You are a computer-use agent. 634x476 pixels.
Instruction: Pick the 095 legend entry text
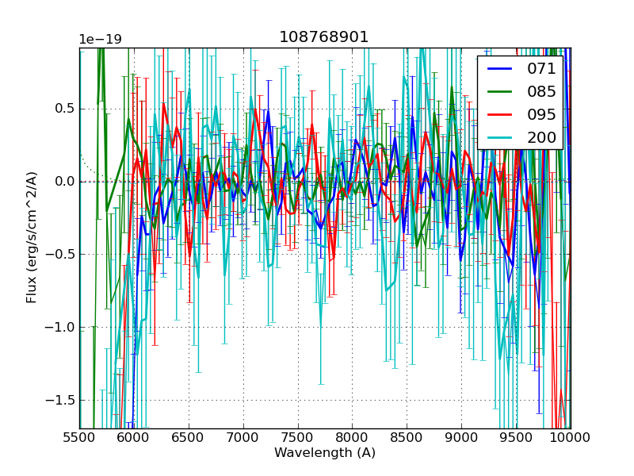(541, 114)
